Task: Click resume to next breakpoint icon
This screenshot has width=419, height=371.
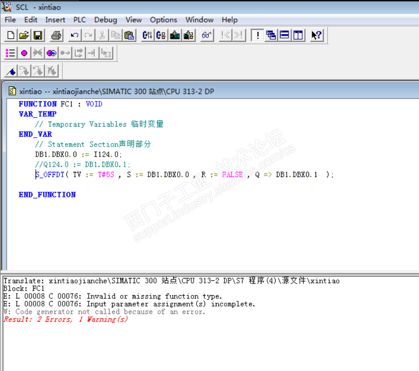Action: pos(65,53)
